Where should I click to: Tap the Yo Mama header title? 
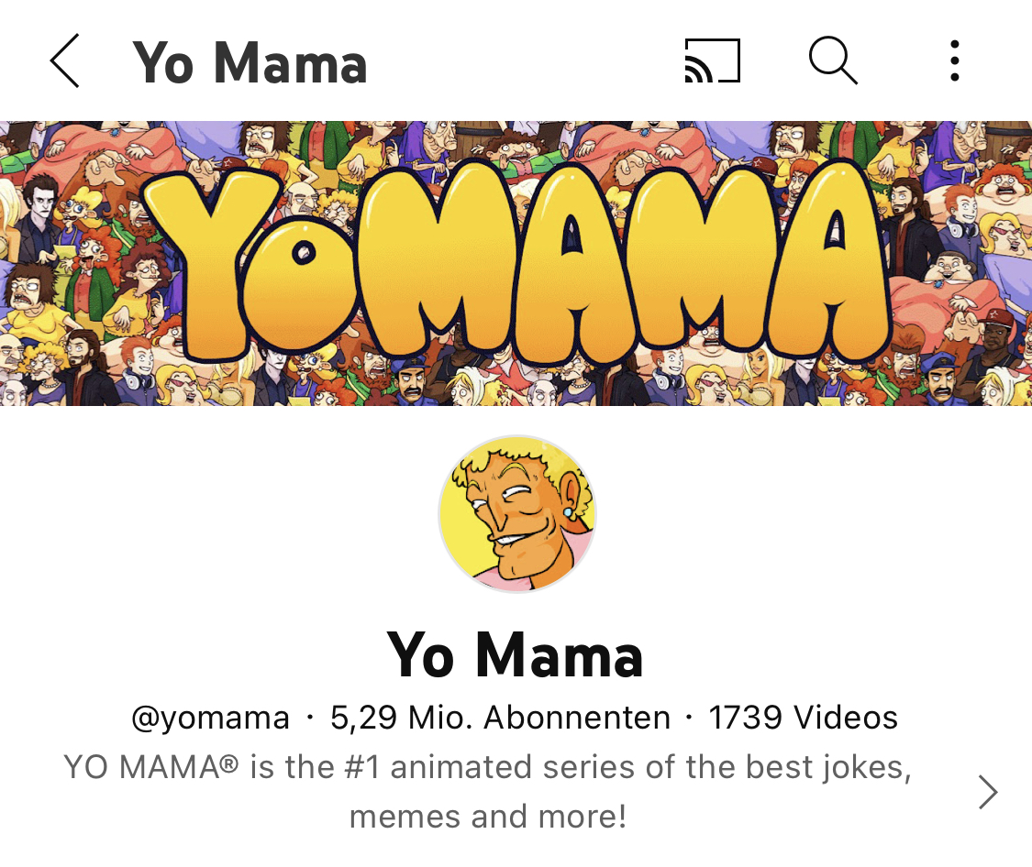(250, 63)
